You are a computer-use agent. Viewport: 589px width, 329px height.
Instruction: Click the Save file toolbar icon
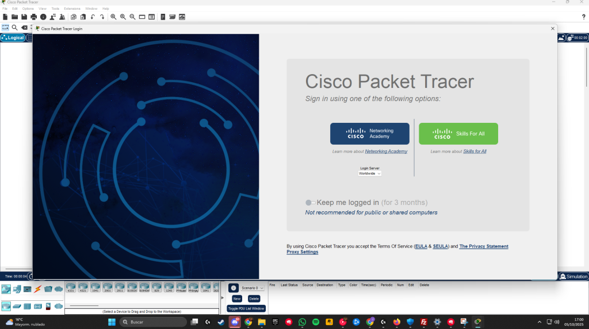pos(24,17)
